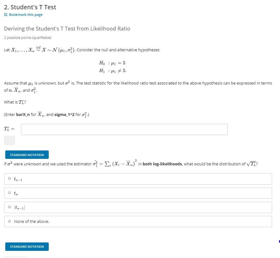
Task: Click the t_n answer row
Action: pos(138,193)
